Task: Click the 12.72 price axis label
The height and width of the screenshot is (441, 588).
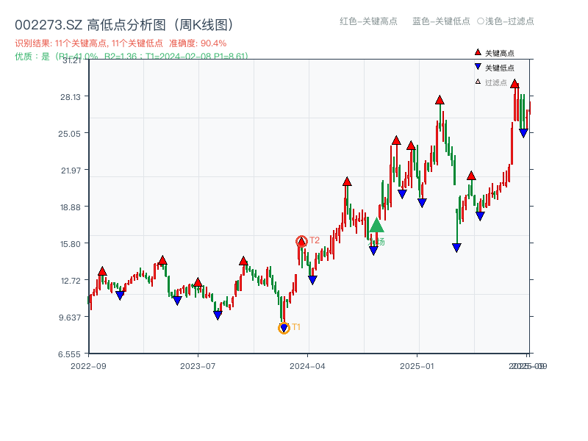Action: click(x=71, y=281)
